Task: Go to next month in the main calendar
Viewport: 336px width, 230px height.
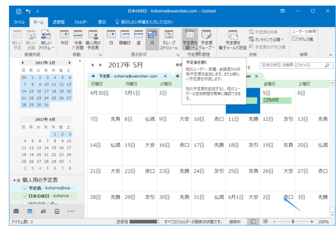Action: coord(100,65)
